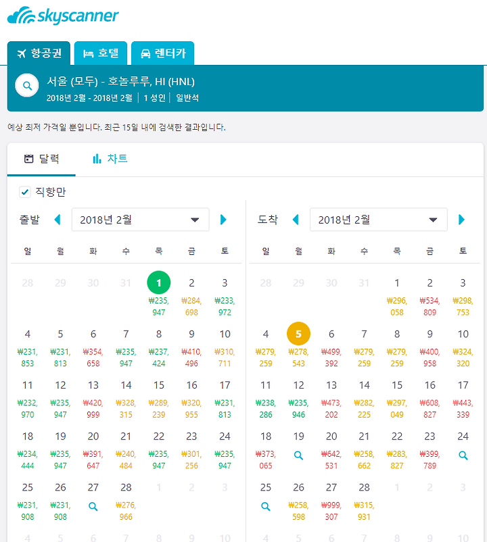Click arrival date 10 priced ₩324,320

tap(463, 349)
